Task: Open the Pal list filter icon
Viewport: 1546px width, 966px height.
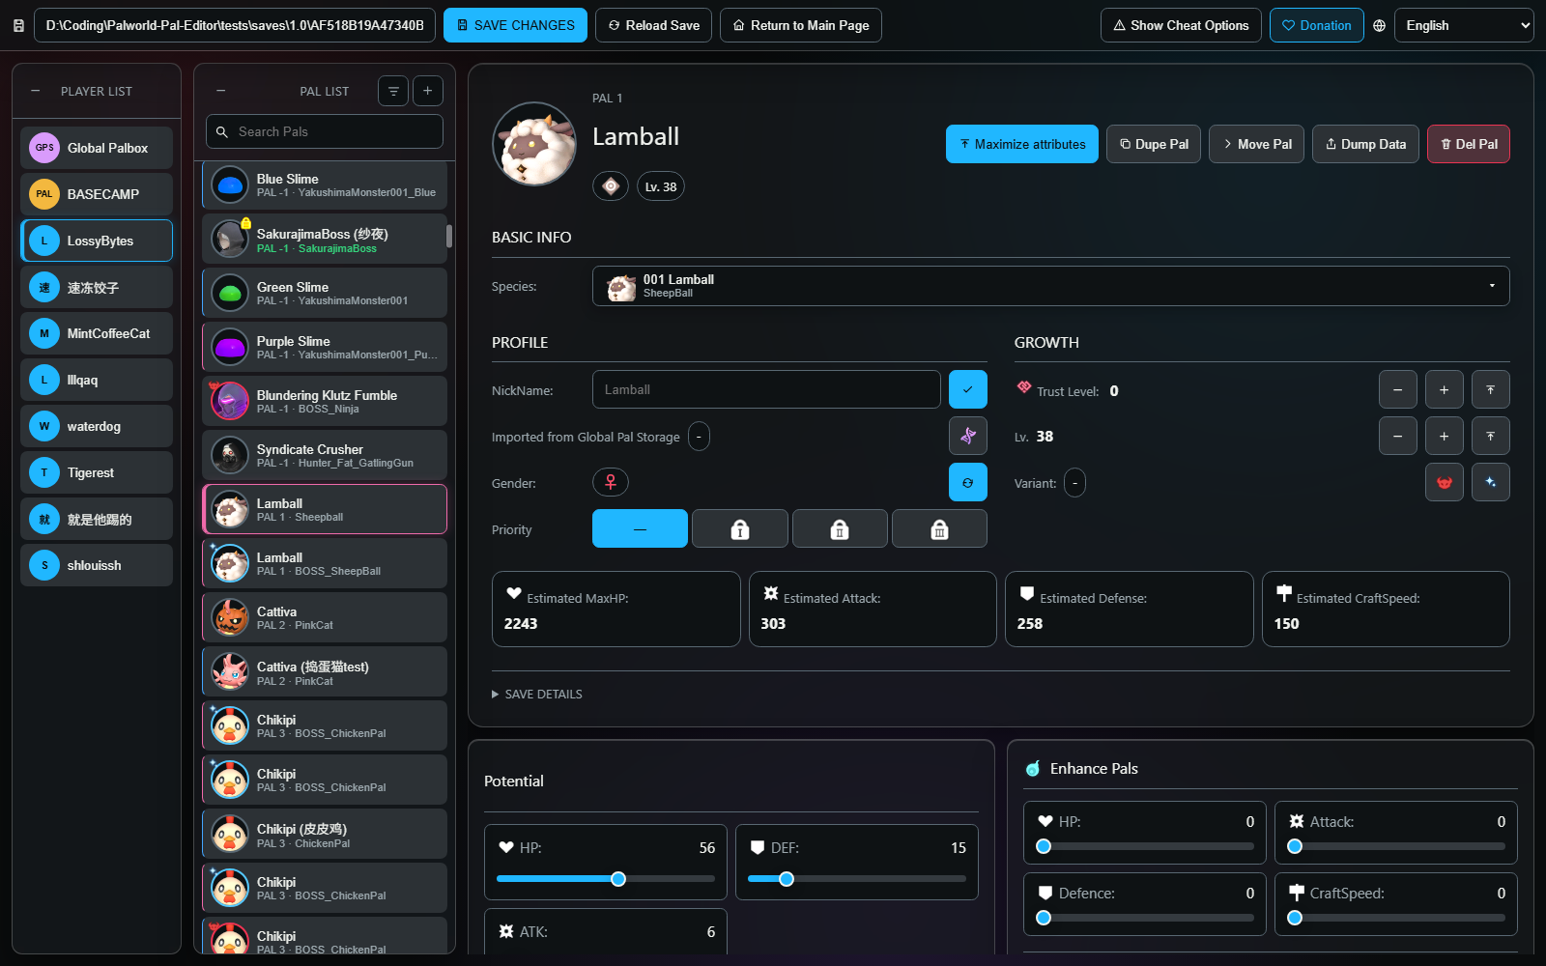Action: 393,91
